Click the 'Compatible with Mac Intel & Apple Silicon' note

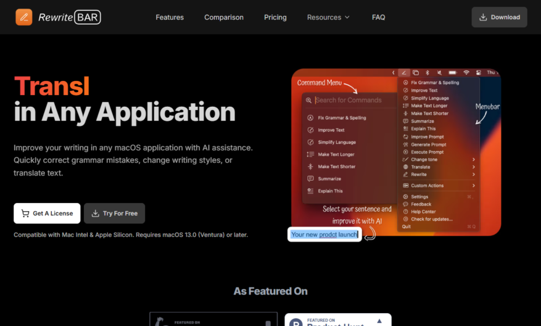click(x=131, y=235)
